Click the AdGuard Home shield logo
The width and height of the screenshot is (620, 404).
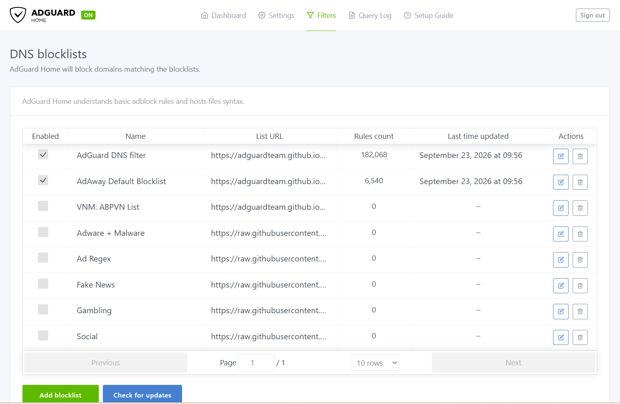pos(18,15)
